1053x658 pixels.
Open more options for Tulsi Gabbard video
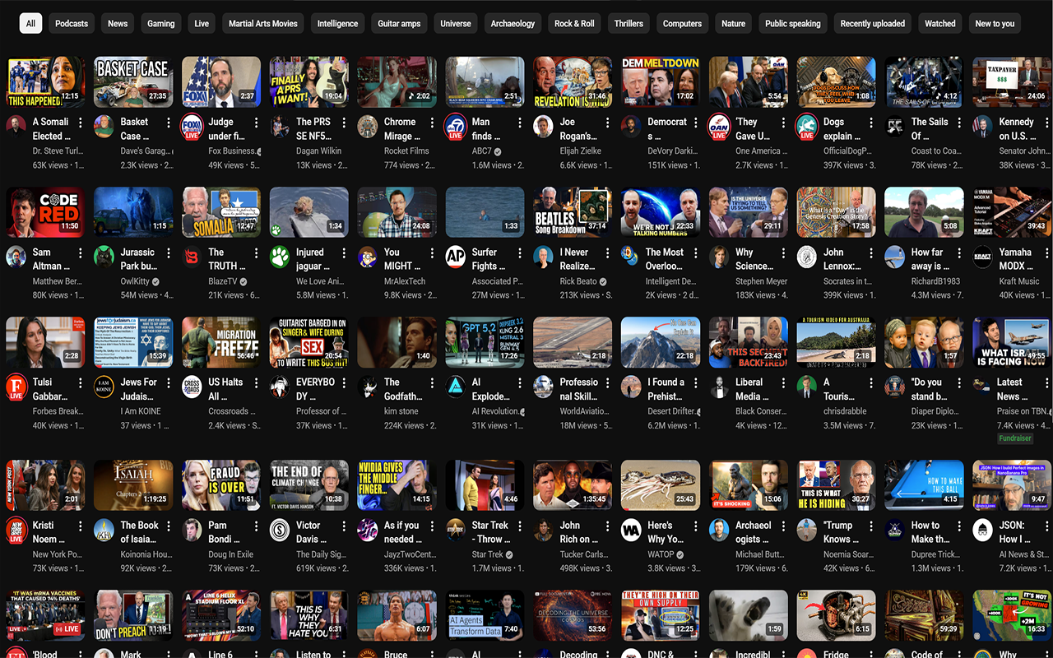(x=81, y=383)
